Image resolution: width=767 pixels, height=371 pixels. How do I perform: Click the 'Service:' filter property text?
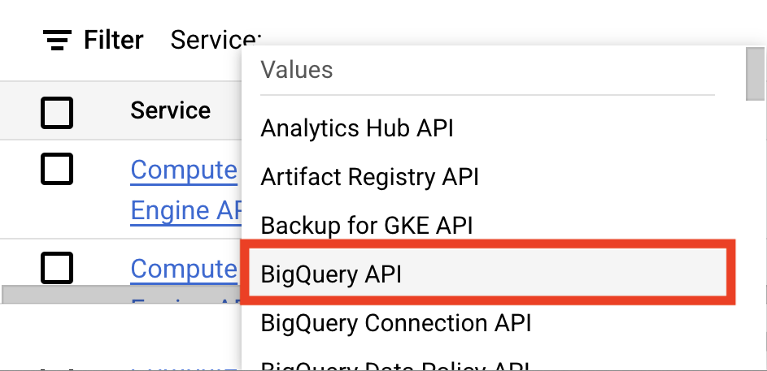pos(211,40)
